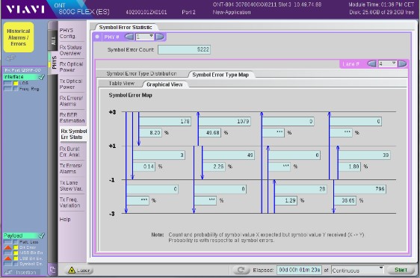Click the Symbol Error Statistic tab
The height and width of the screenshot is (278, 420).
pos(126,28)
